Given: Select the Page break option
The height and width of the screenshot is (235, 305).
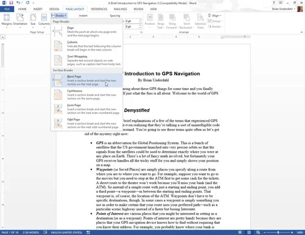Looking at the screenshot, I should pos(87,32).
